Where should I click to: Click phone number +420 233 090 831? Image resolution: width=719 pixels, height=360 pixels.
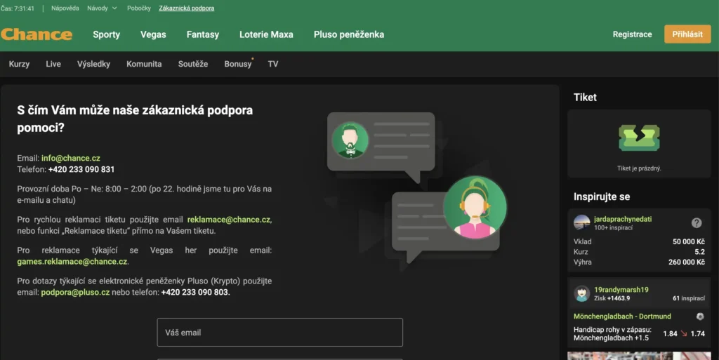click(81, 169)
